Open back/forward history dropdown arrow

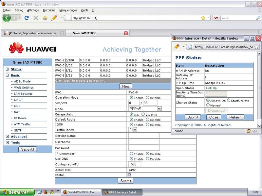[19, 18]
